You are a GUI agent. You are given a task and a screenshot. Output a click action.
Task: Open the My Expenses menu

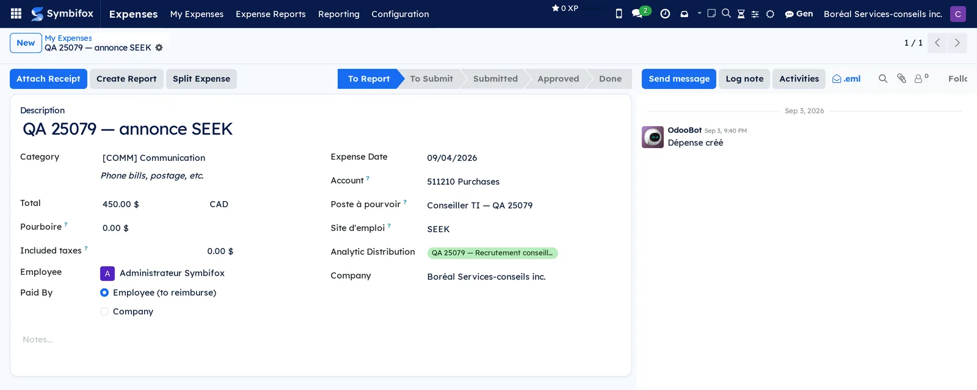197,14
